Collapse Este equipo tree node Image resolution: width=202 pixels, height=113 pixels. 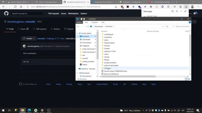77,73
